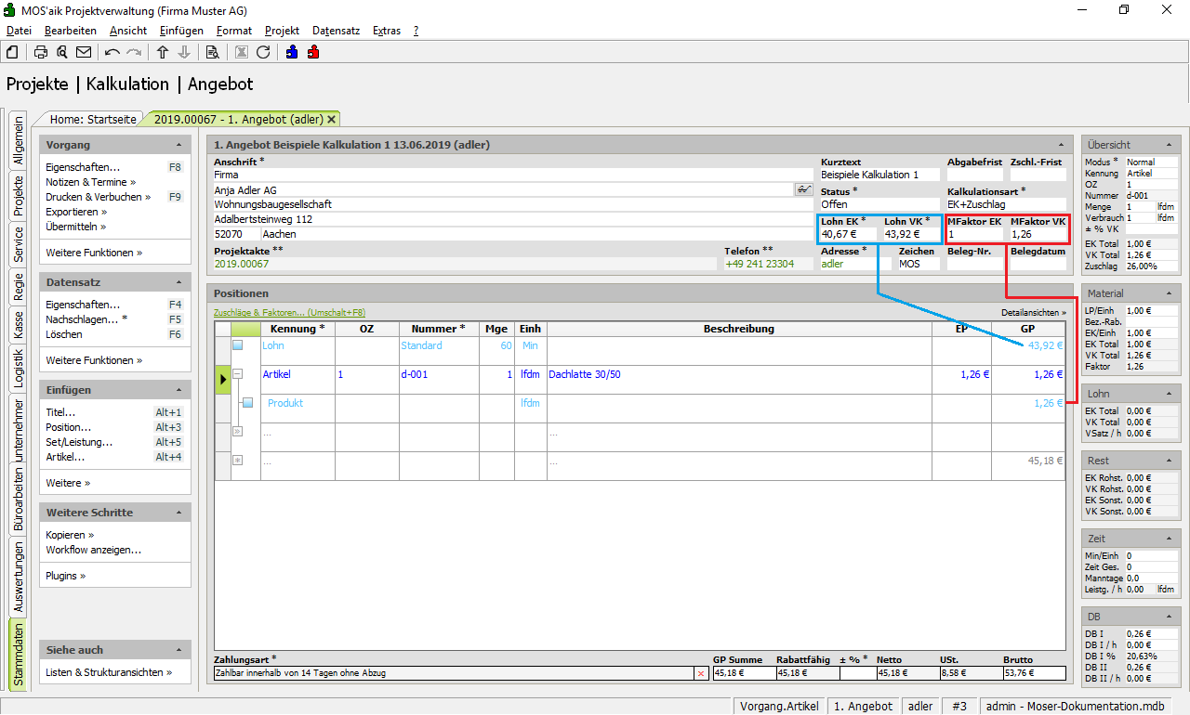Viewport: 1190px width, 715px height.
Task: Switch to the Home: Startseite tab
Action: tap(93, 119)
